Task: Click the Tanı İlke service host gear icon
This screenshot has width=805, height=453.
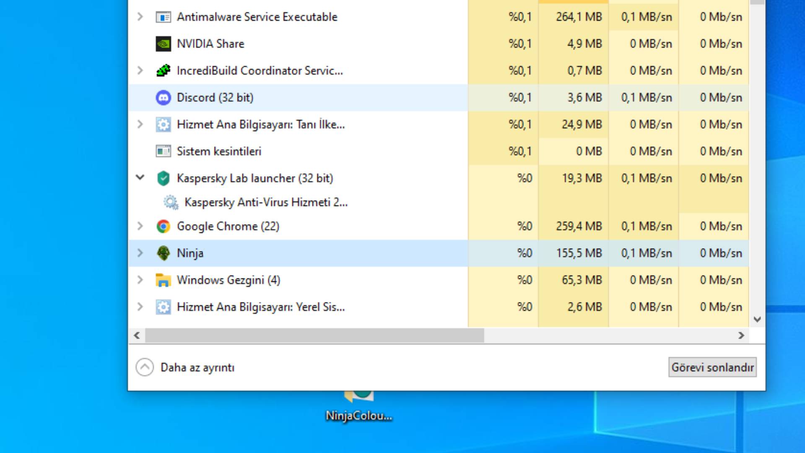Action: (x=163, y=125)
